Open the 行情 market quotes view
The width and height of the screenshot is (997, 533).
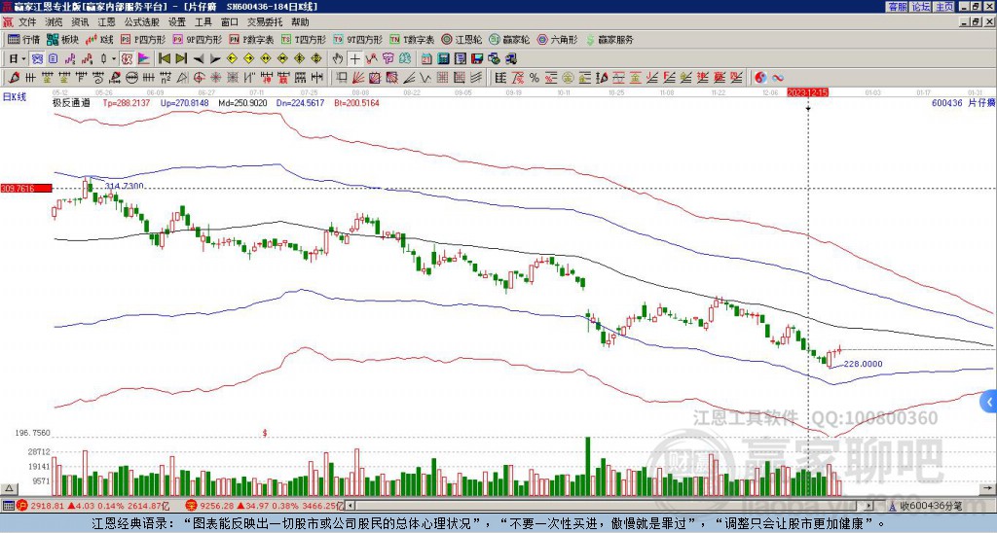point(23,39)
